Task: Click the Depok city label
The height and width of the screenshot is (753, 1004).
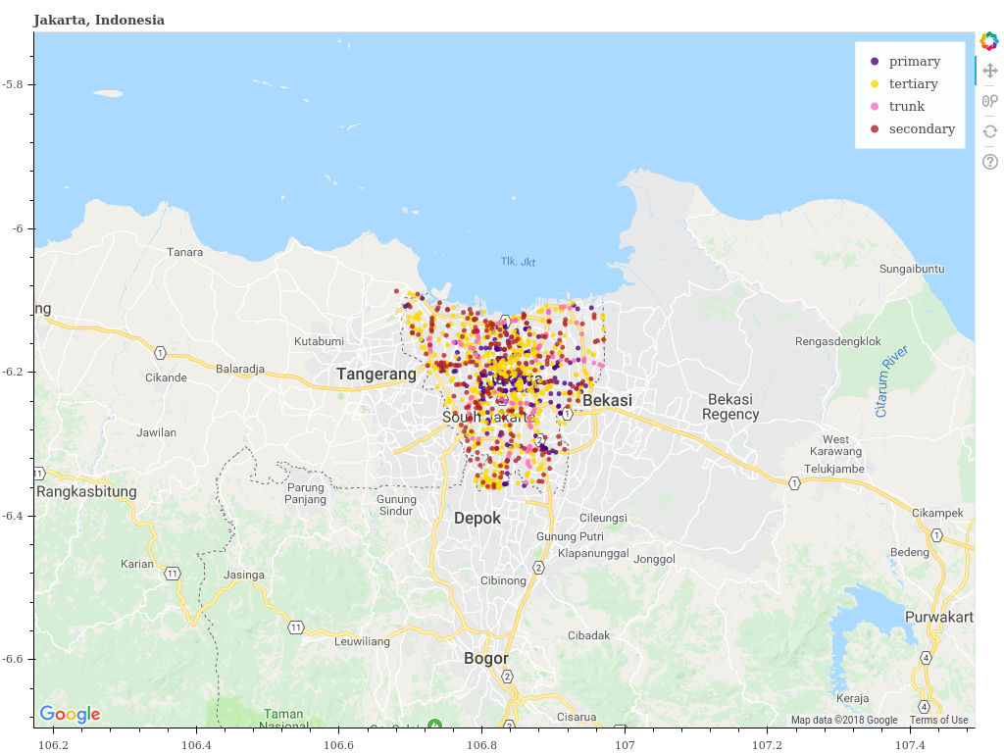Action: pyautogui.click(x=477, y=519)
